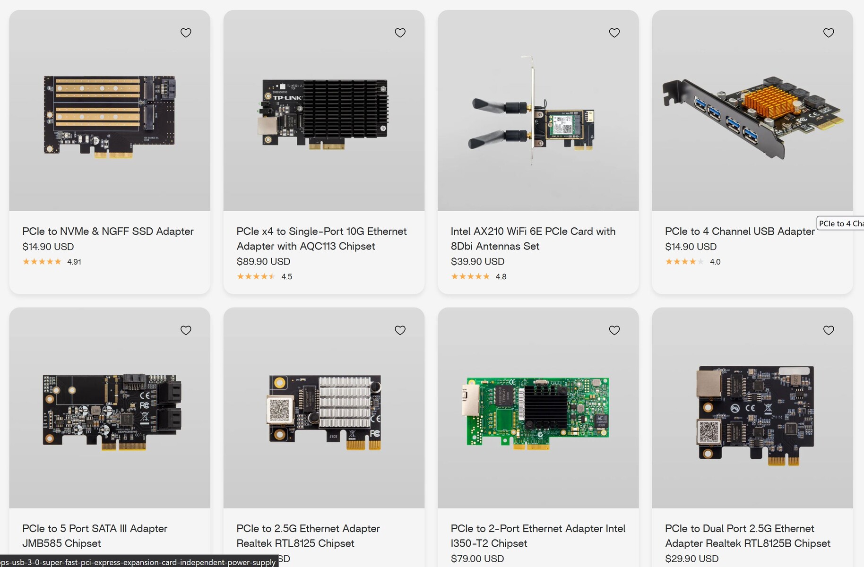Heart the 2.5G Ethernet RTL8125 adapter
864x567 pixels.
pyautogui.click(x=400, y=330)
